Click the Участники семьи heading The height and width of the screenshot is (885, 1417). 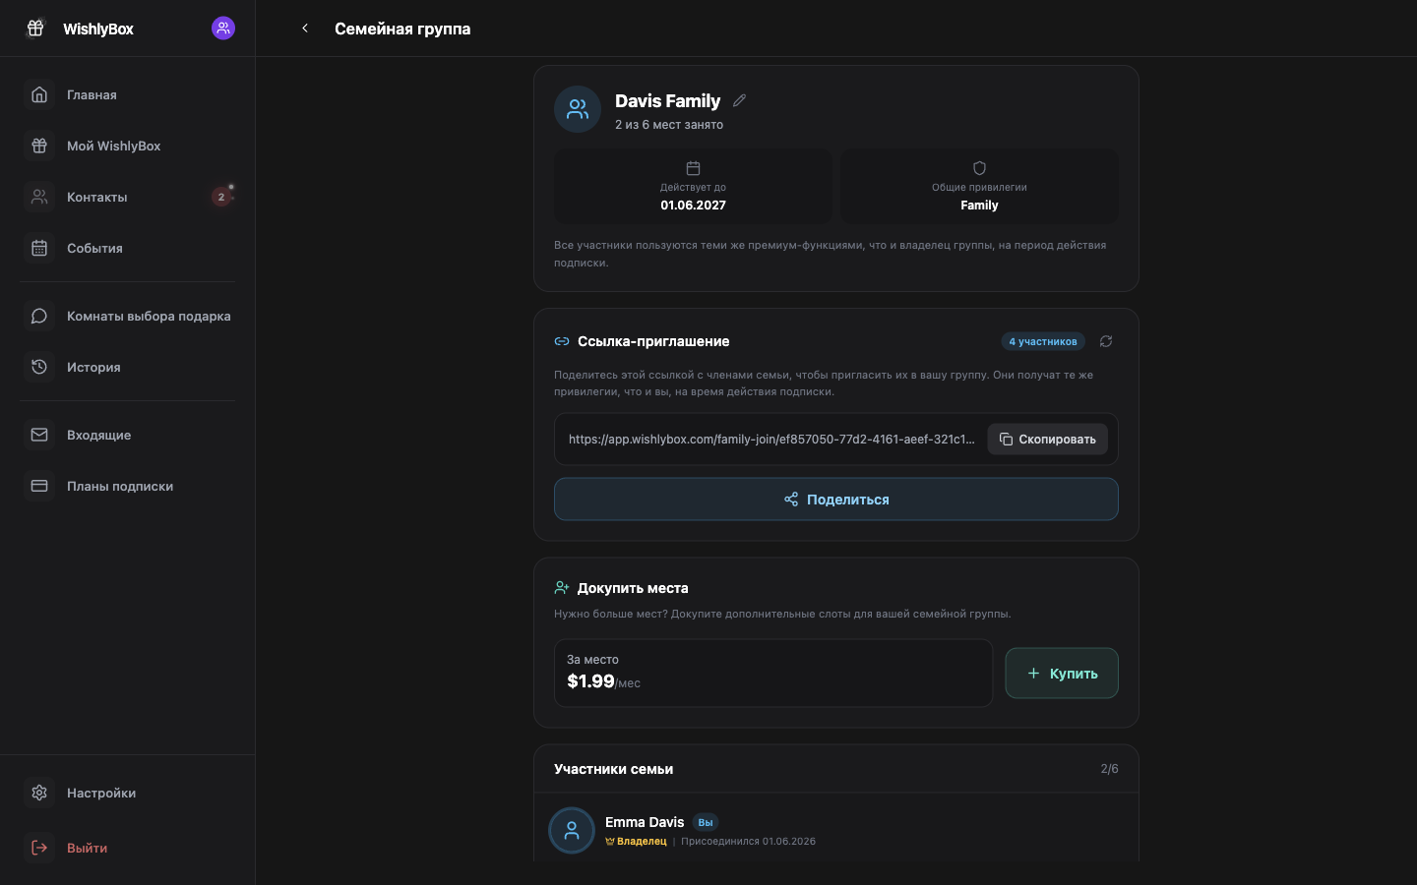click(x=613, y=769)
